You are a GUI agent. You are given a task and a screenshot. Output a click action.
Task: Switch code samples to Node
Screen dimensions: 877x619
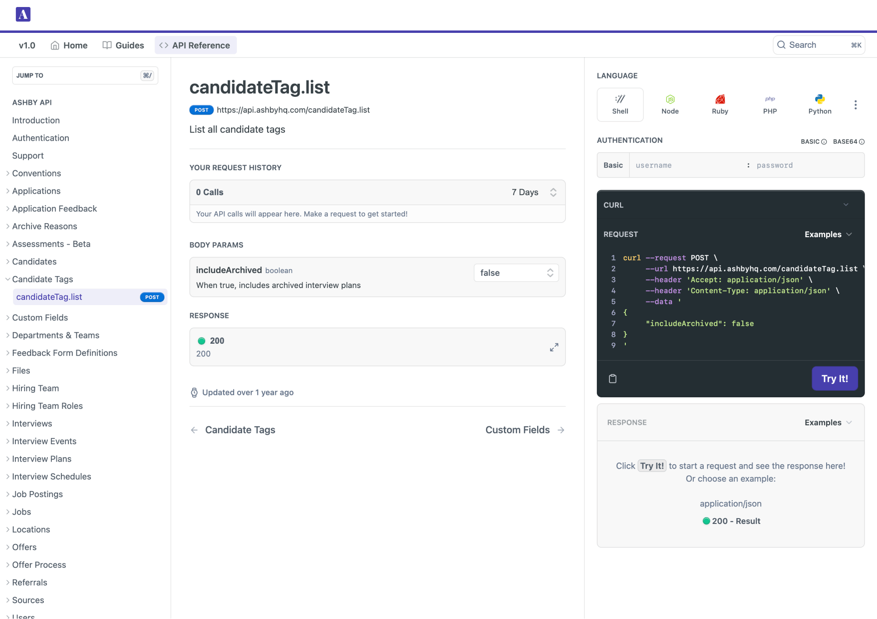click(x=670, y=103)
